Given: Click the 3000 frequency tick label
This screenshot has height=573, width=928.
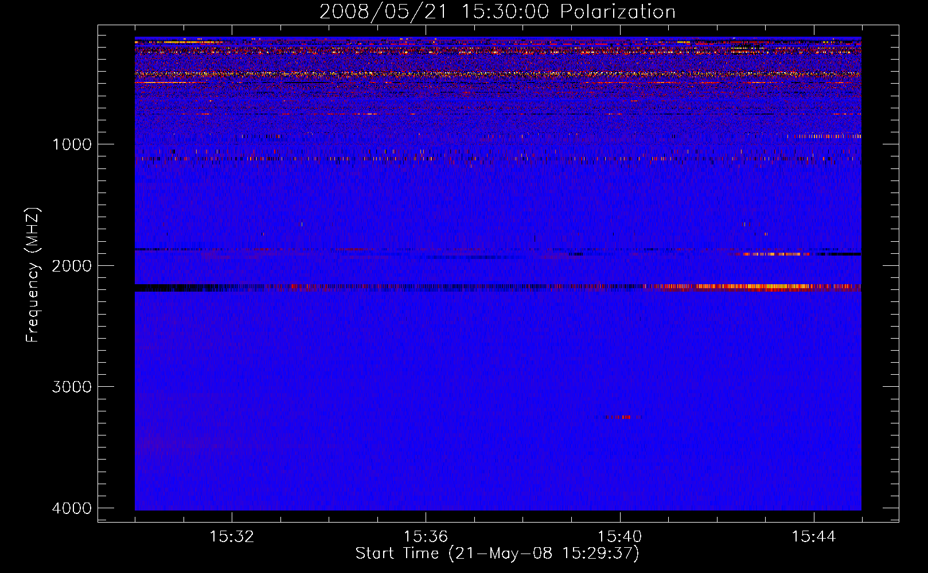Looking at the screenshot, I should [72, 387].
